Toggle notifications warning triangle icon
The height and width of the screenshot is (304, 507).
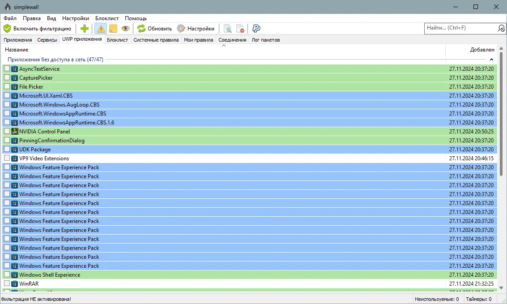pyautogui.click(x=101, y=29)
